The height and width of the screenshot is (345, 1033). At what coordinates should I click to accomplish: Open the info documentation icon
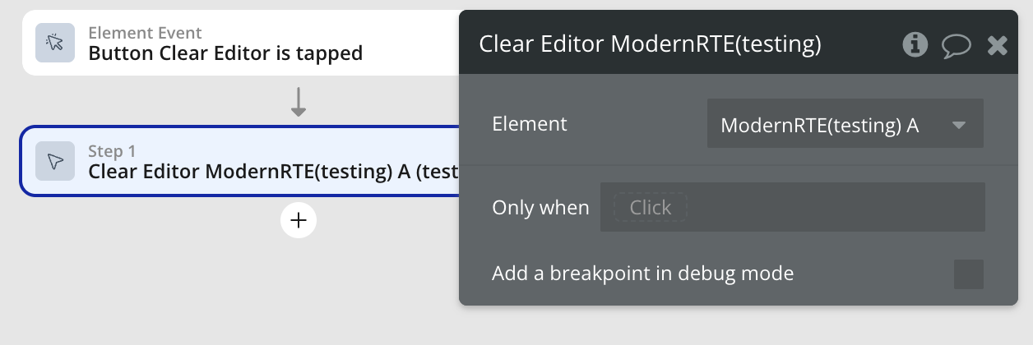[915, 44]
